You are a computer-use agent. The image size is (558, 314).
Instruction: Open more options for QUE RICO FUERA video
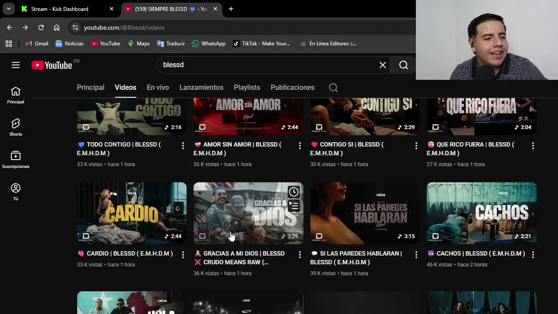coord(533,146)
